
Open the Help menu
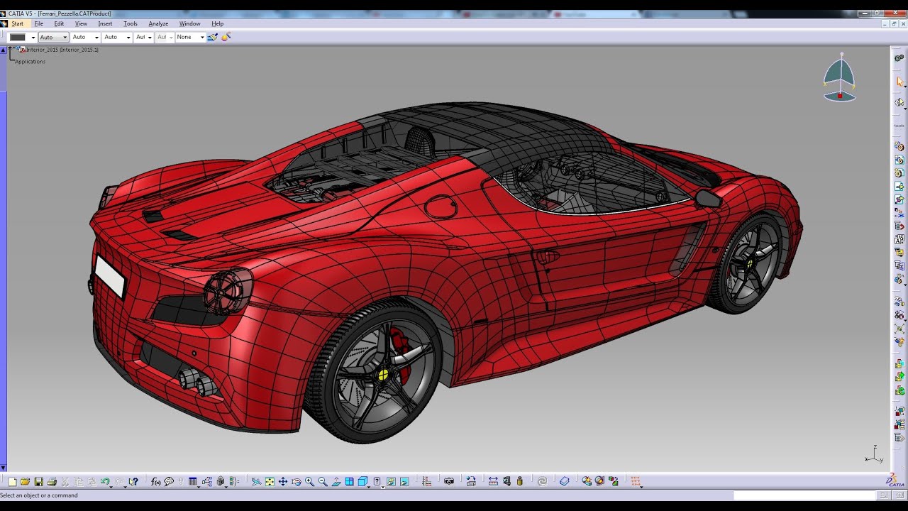[217, 23]
